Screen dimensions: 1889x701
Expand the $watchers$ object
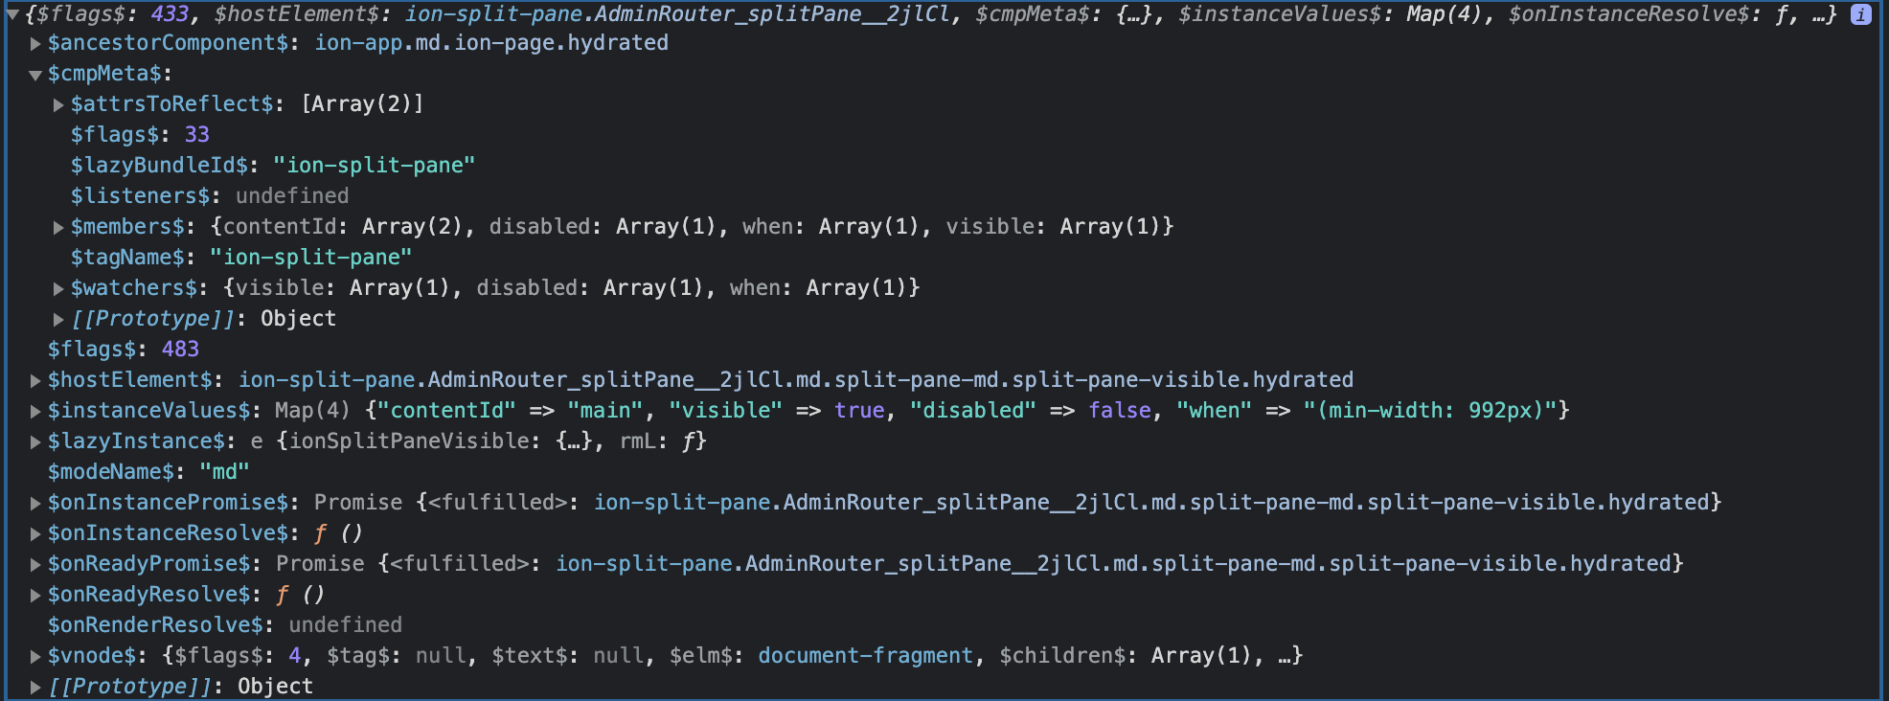[x=58, y=288]
